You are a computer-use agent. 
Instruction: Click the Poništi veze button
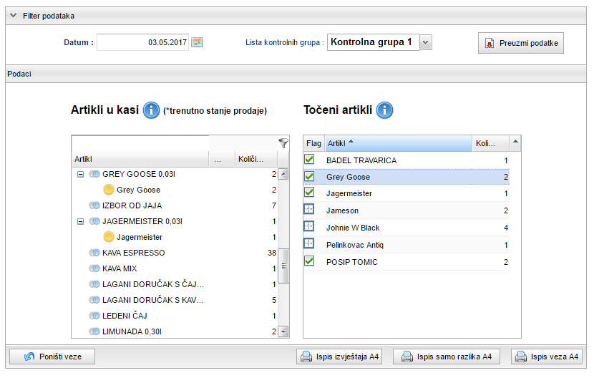(x=50, y=357)
